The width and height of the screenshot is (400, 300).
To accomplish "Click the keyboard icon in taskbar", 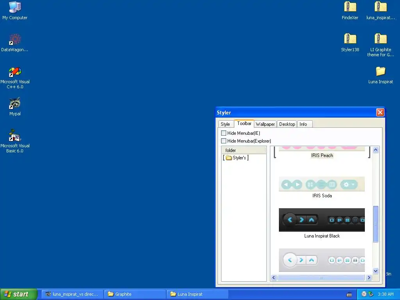I will pyautogui.click(x=349, y=295).
